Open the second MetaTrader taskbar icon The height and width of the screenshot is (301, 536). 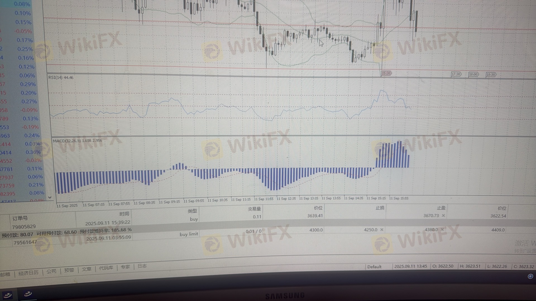click(28, 294)
